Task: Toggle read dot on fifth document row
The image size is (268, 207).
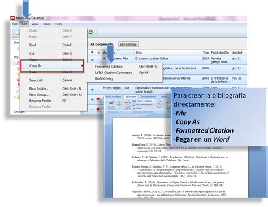Action: coord(92,99)
